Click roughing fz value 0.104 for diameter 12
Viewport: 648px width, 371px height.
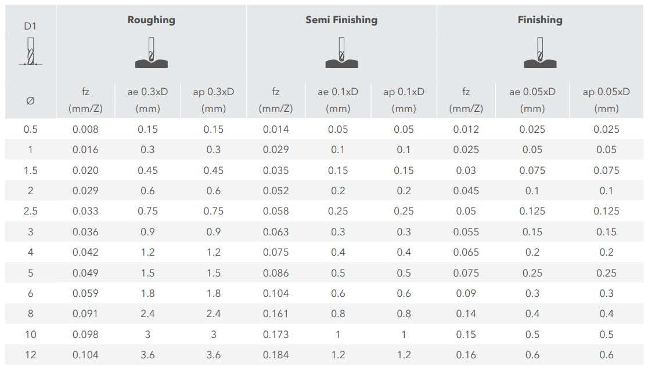coord(85,355)
